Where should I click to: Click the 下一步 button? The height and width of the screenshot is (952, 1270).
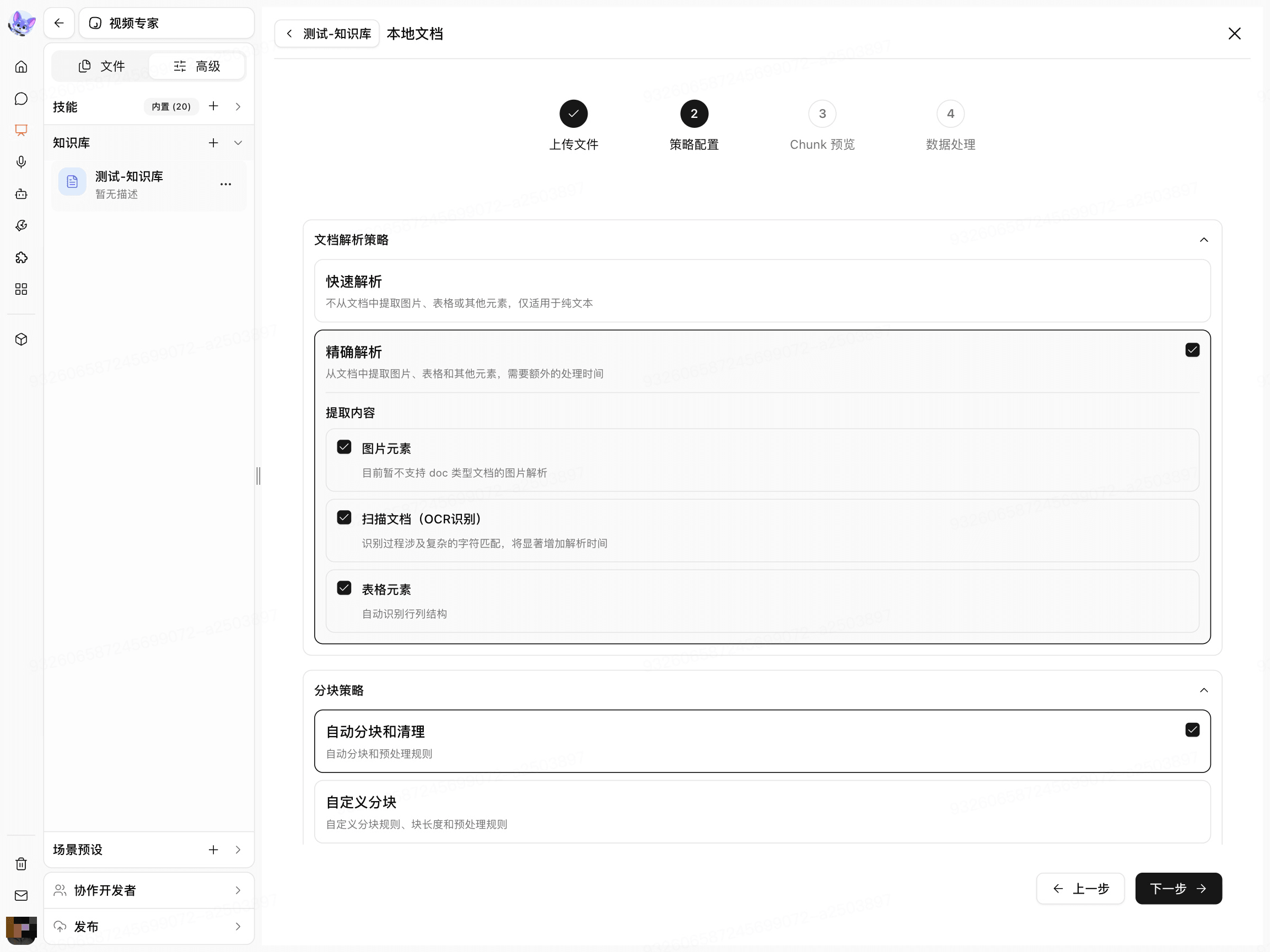(1178, 889)
